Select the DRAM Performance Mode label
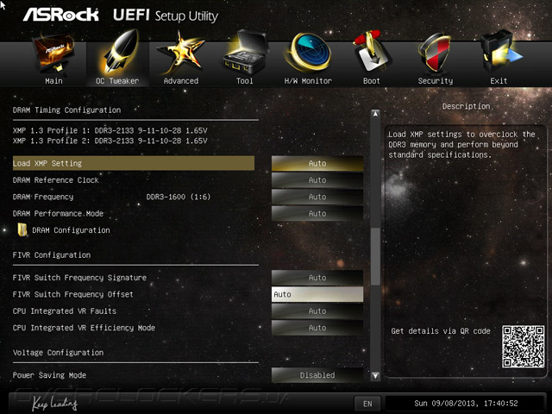 (x=58, y=213)
